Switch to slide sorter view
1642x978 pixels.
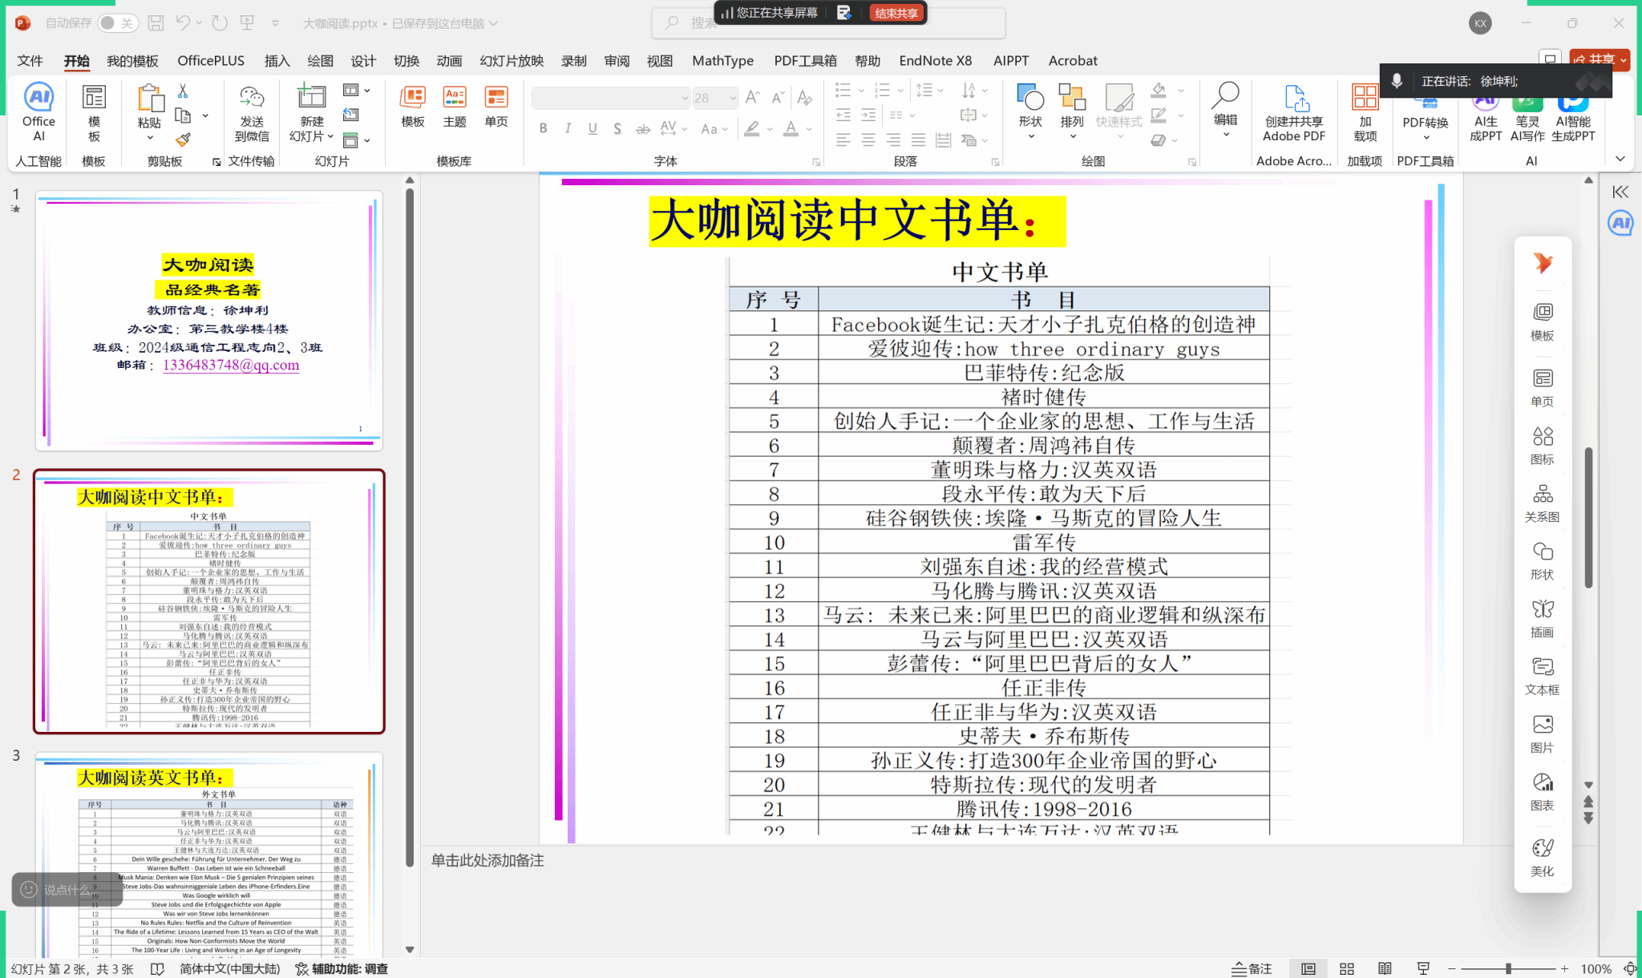1347,968
